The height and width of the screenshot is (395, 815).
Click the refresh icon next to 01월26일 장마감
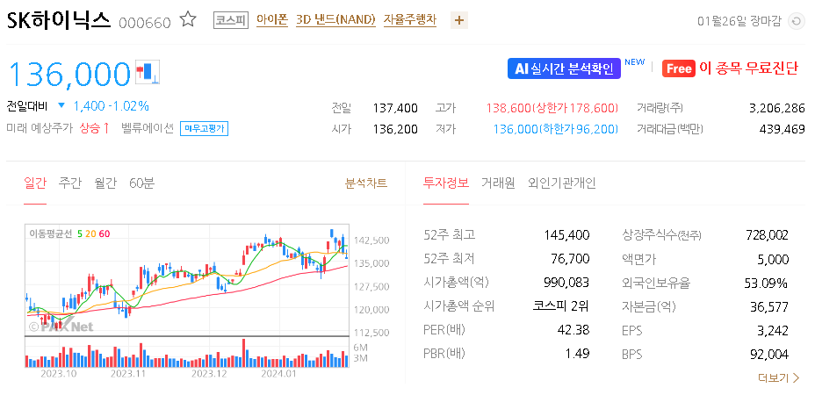[x=796, y=21]
